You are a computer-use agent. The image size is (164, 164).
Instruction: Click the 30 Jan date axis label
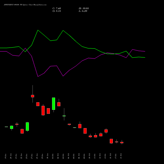[48, 156]
